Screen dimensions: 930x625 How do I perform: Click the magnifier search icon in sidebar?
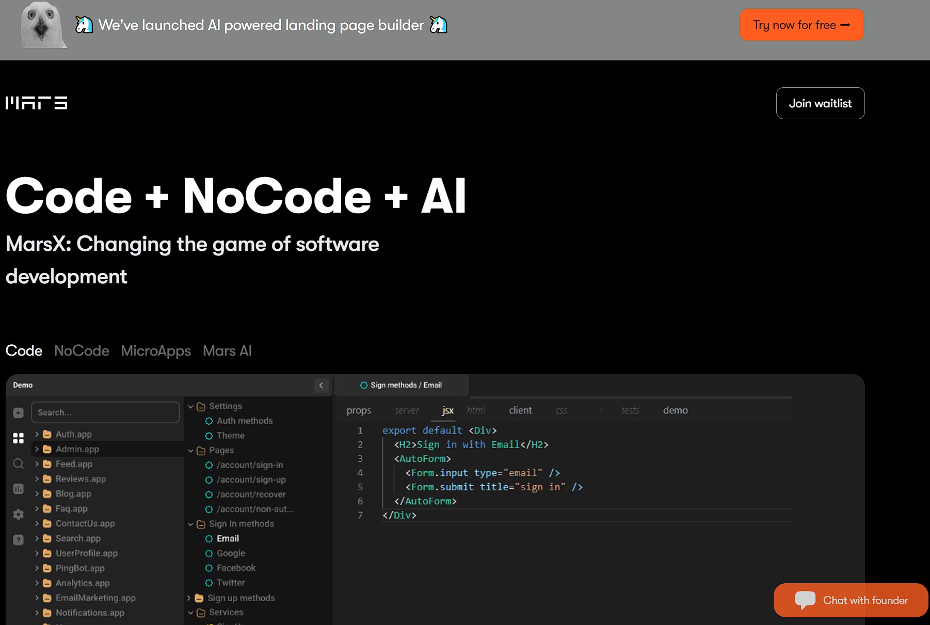pos(18,463)
